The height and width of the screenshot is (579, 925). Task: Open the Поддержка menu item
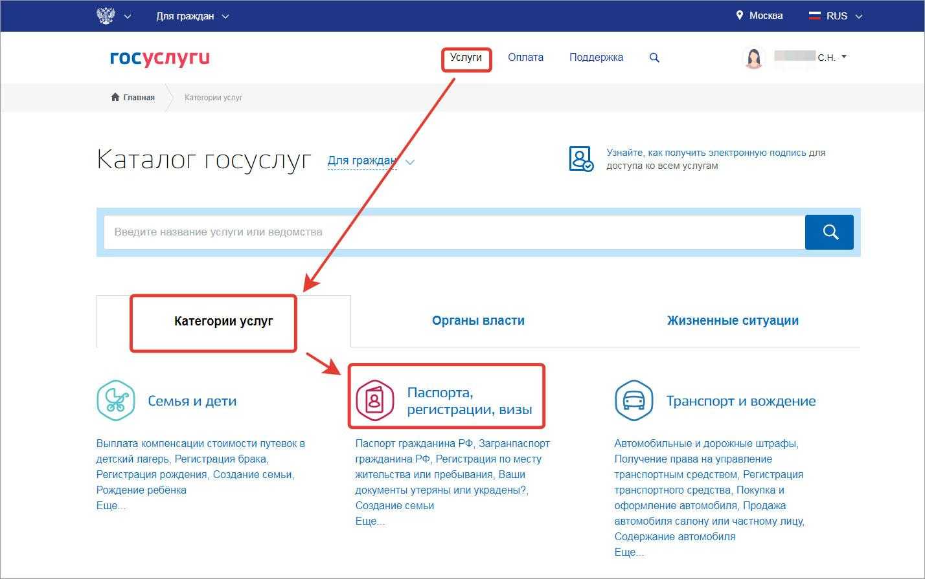[596, 58]
